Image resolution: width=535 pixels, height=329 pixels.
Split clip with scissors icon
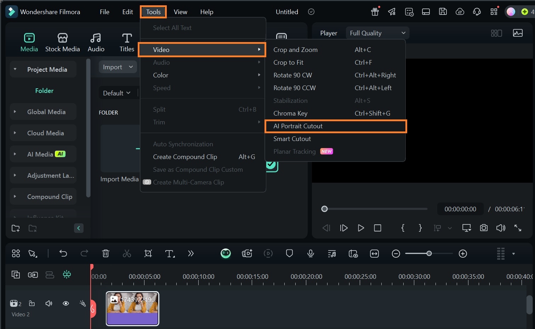click(127, 253)
